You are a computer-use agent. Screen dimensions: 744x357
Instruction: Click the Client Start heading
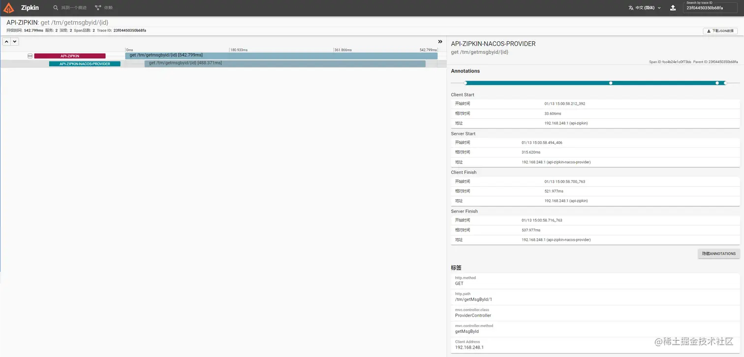[463, 95]
